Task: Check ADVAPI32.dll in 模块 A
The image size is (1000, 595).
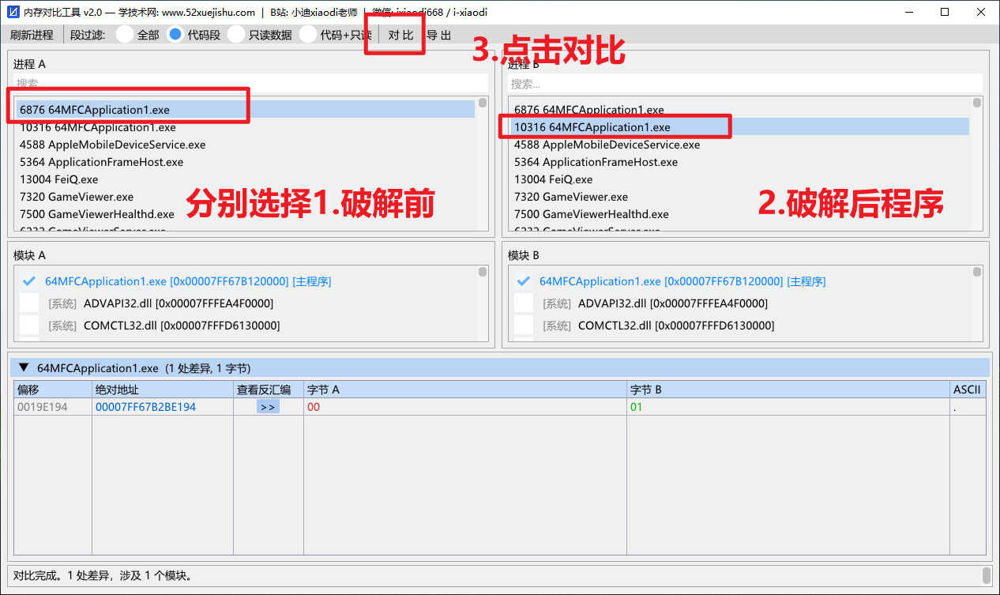Action: 29,303
